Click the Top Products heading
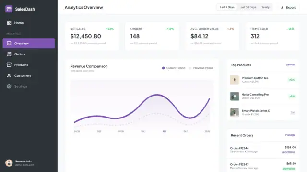The image size is (307, 172). tap(241, 65)
